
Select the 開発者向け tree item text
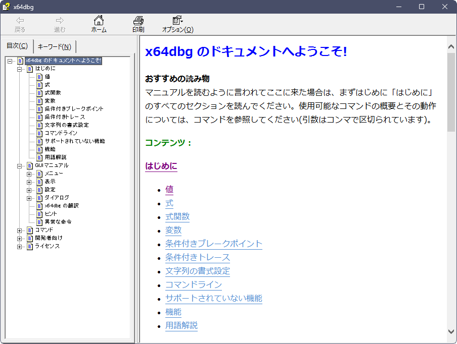(x=49, y=238)
